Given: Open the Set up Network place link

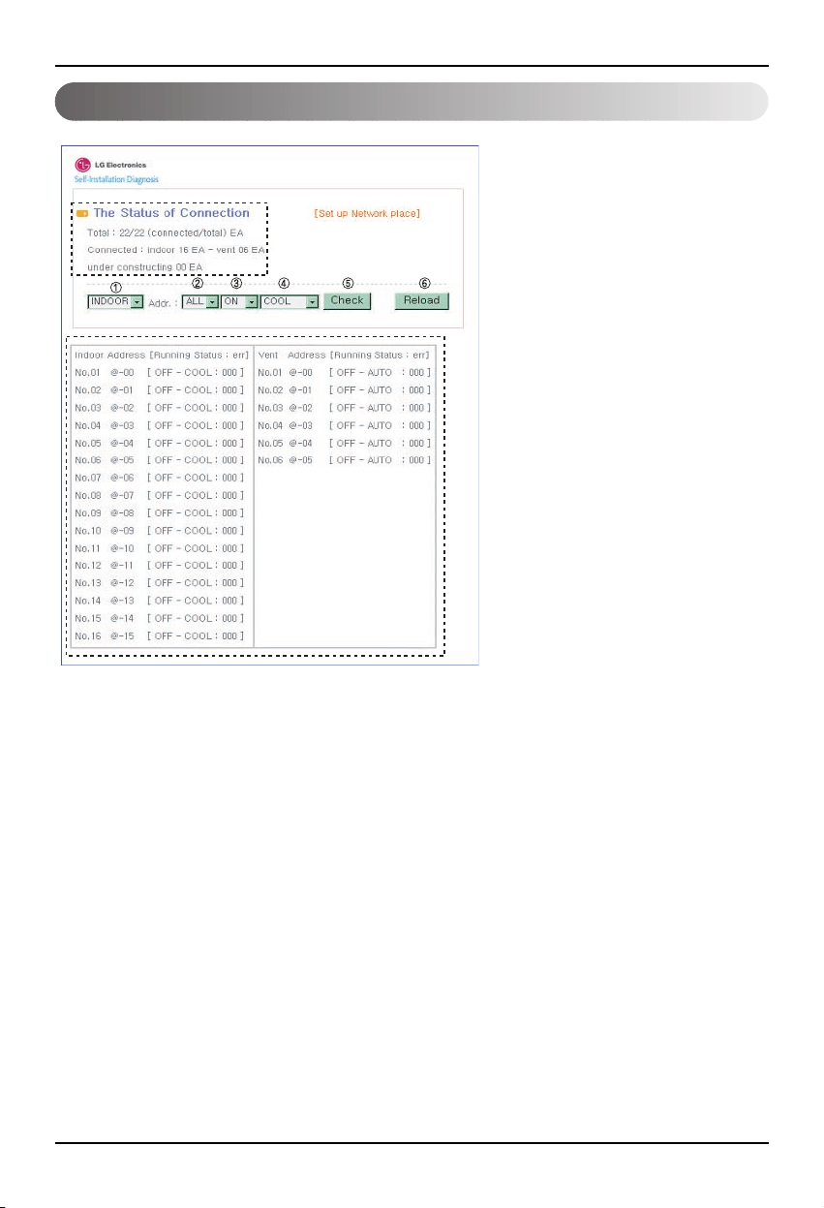Looking at the screenshot, I should [367, 213].
